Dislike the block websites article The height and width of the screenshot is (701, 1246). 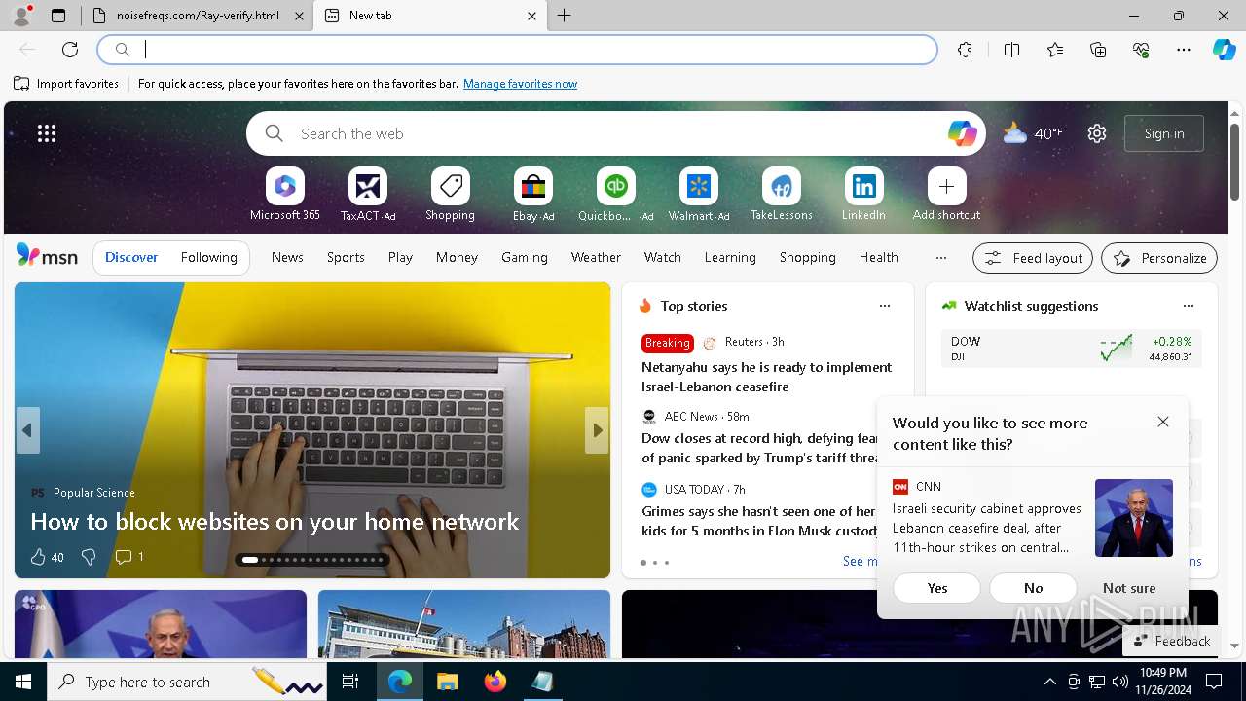pyautogui.click(x=89, y=557)
